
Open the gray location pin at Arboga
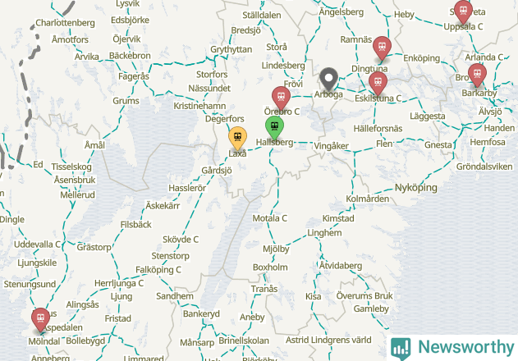pos(328,79)
